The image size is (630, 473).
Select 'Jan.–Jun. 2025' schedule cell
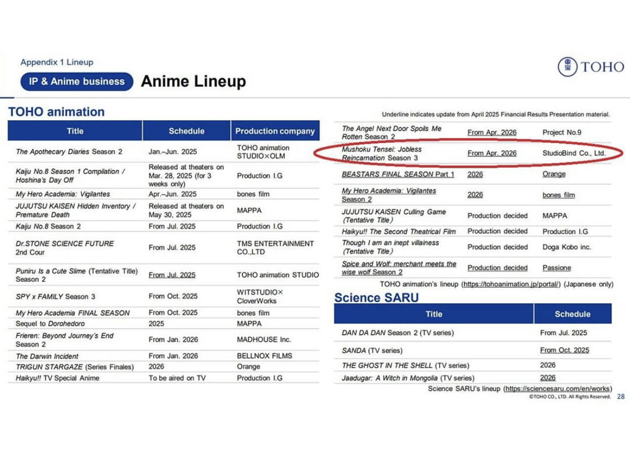point(173,152)
